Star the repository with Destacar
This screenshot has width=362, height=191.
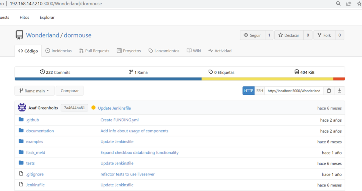tap(288, 35)
